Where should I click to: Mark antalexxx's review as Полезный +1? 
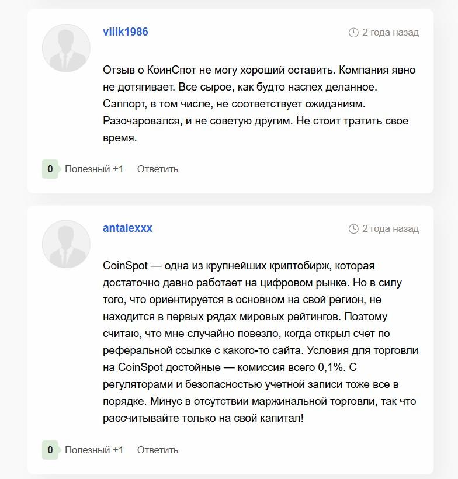pos(94,450)
